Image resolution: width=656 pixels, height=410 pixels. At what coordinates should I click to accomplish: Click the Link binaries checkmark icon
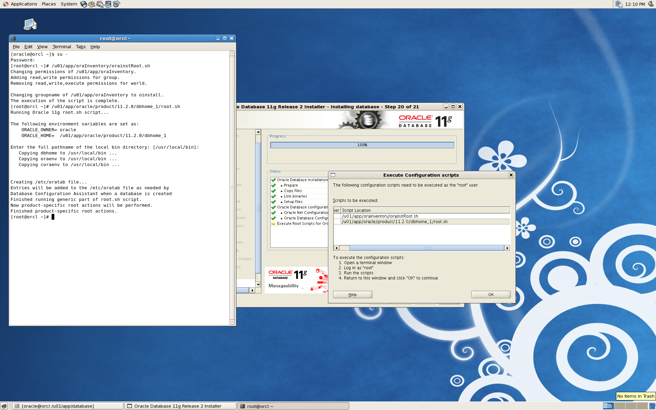point(273,196)
